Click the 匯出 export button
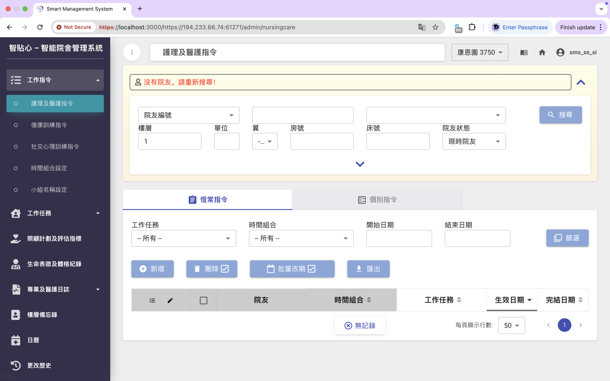The height and width of the screenshot is (381, 610). (369, 269)
